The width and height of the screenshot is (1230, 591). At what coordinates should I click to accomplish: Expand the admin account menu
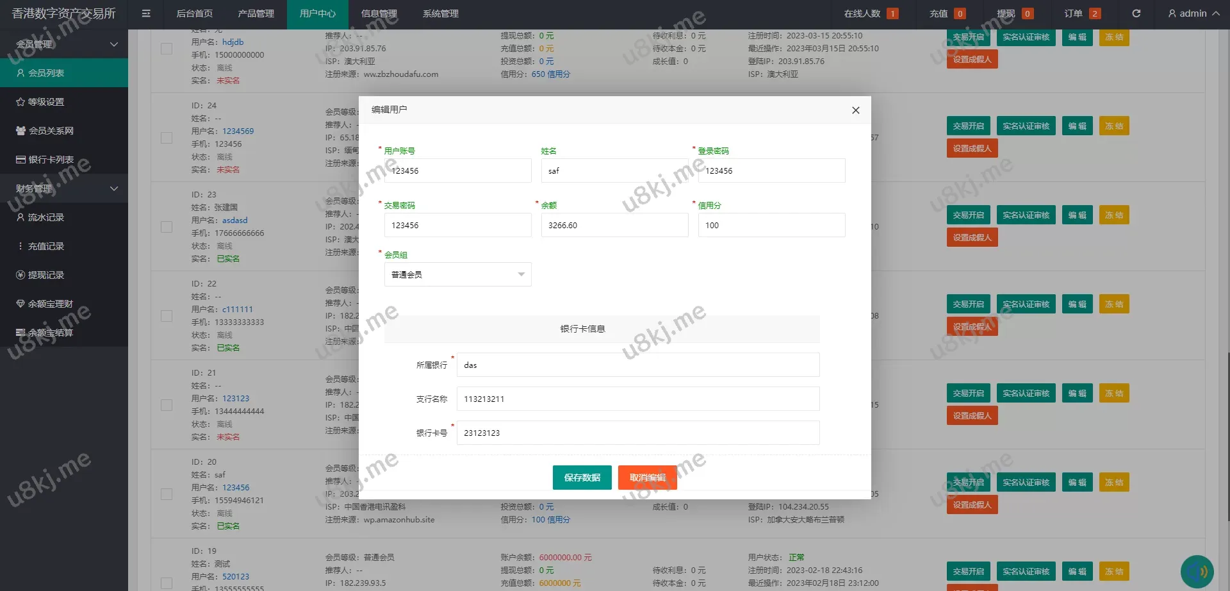point(1193,13)
